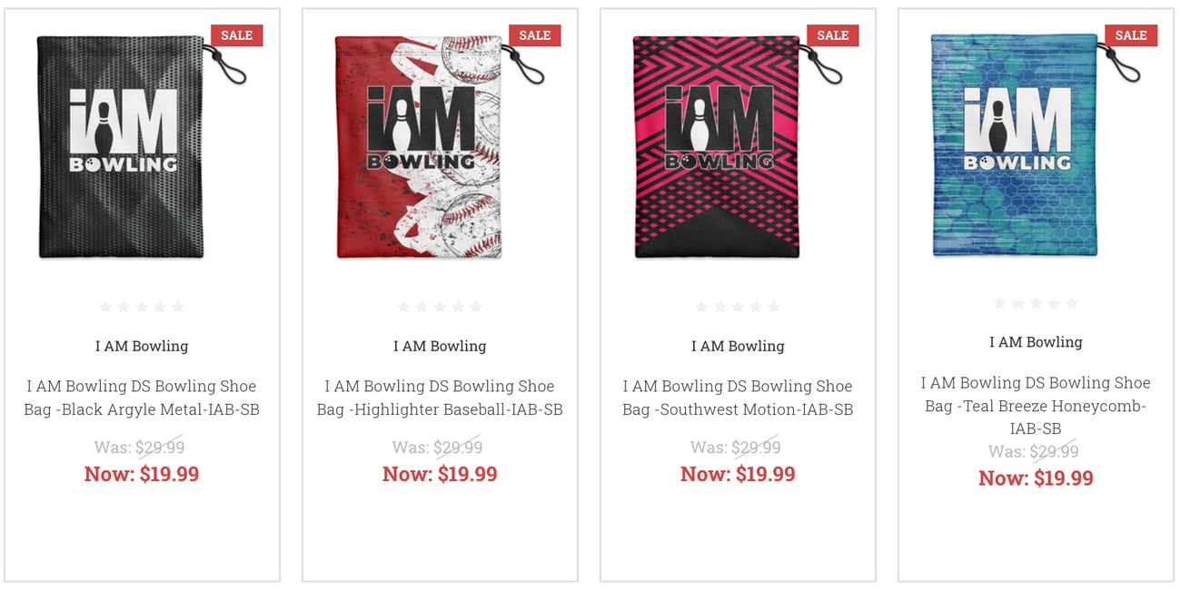The width and height of the screenshot is (1181, 590).
Task: Click star rating under Black Argyle Metal bag
Action: coord(142,307)
